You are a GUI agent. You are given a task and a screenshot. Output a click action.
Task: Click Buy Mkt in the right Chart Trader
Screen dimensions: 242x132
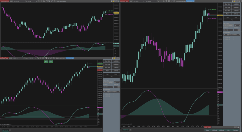point(227,4)
